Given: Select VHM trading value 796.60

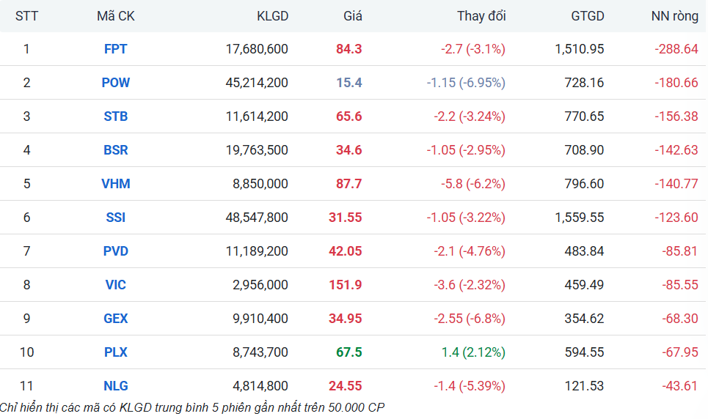Looking at the screenshot, I should point(584,184).
